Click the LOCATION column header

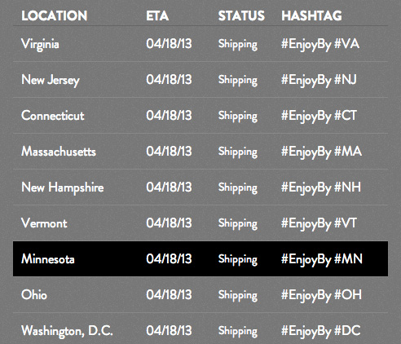click(x=55, y=15)
